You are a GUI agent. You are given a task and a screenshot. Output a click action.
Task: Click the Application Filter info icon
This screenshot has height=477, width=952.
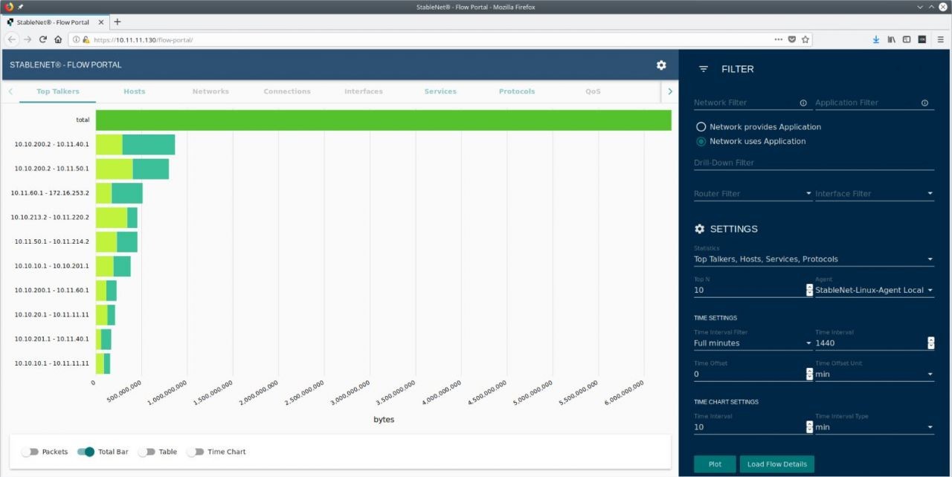click(x=924, y=103)
